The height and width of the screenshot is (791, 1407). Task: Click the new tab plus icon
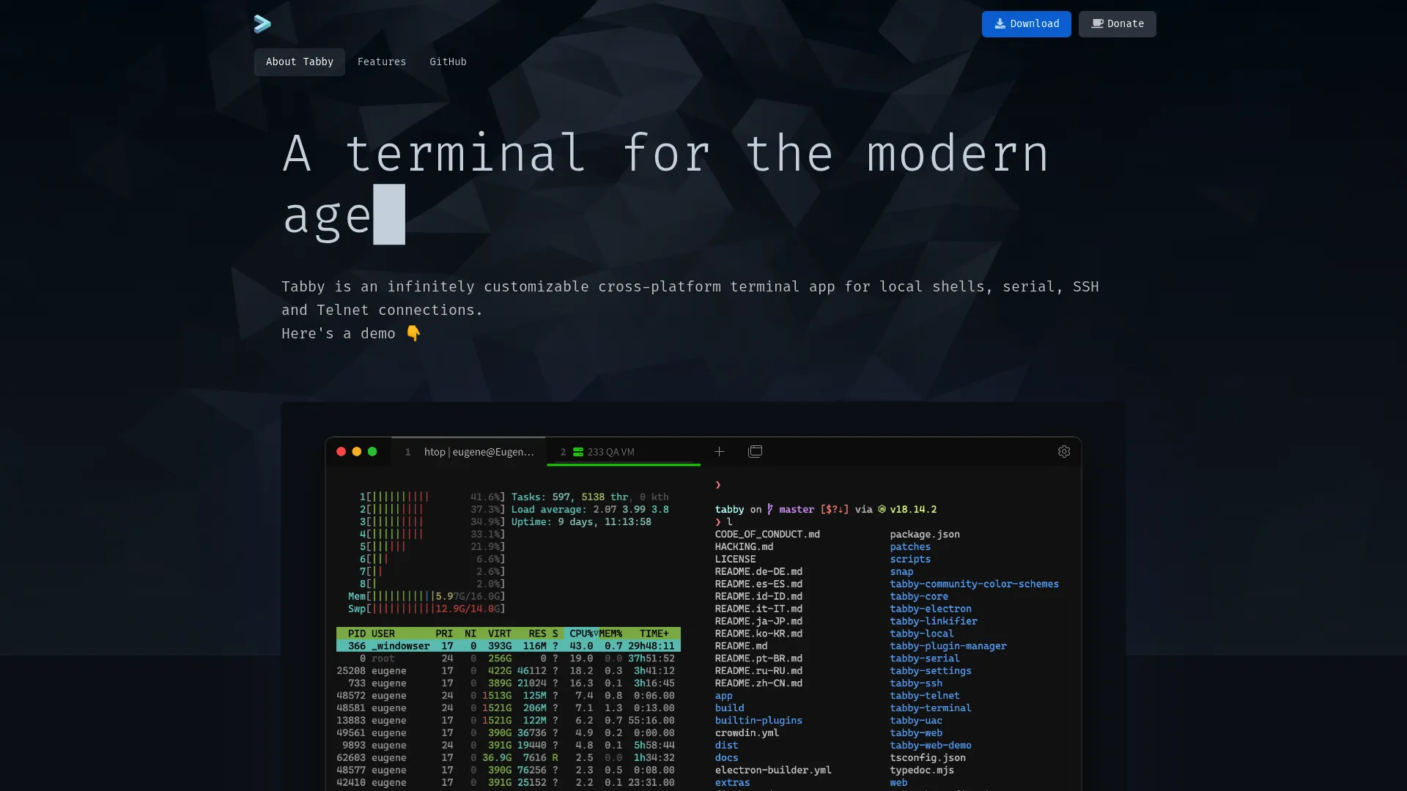pos(719,452)
